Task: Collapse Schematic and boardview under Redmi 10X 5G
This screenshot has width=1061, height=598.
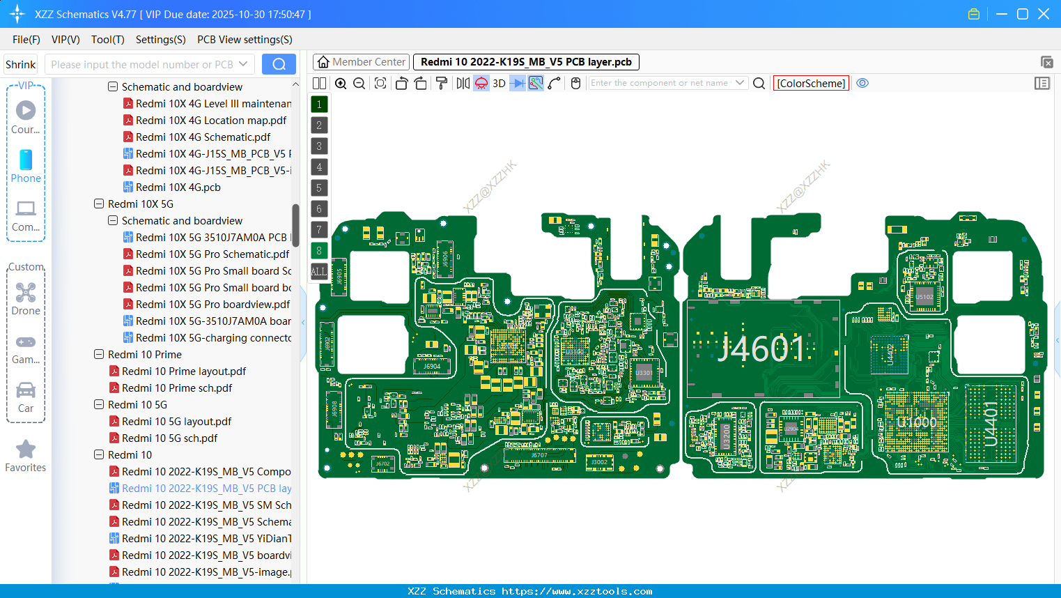Action: [113, 221]
